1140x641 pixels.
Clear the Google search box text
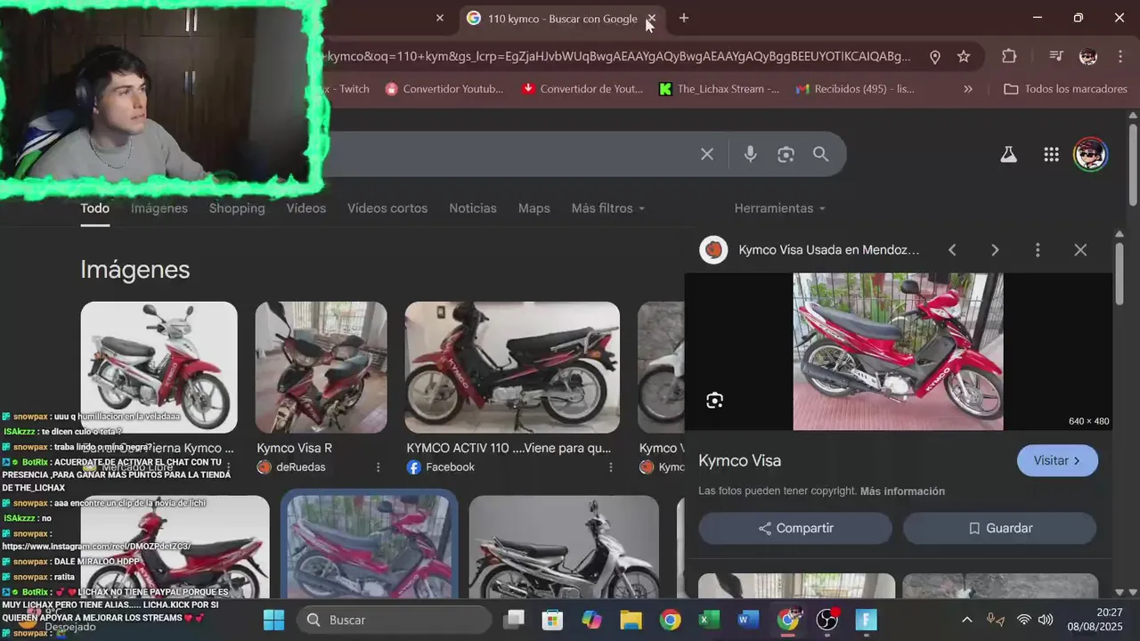[707, 154]
